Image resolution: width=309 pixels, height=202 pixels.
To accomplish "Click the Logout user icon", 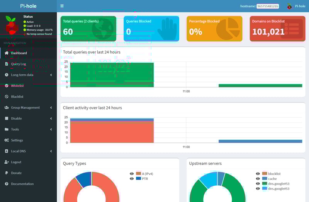I will 7,162.
